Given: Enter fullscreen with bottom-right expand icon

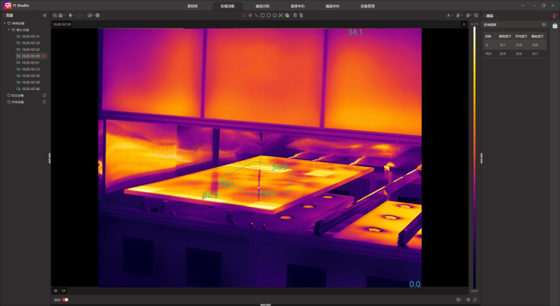Looking at the screenshot, I should pyautogui.click(x=475, y=300).
